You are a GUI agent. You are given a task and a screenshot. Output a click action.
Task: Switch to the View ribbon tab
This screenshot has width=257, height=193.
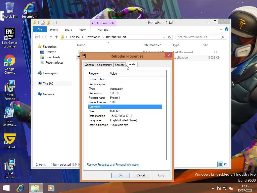point(82,30)
